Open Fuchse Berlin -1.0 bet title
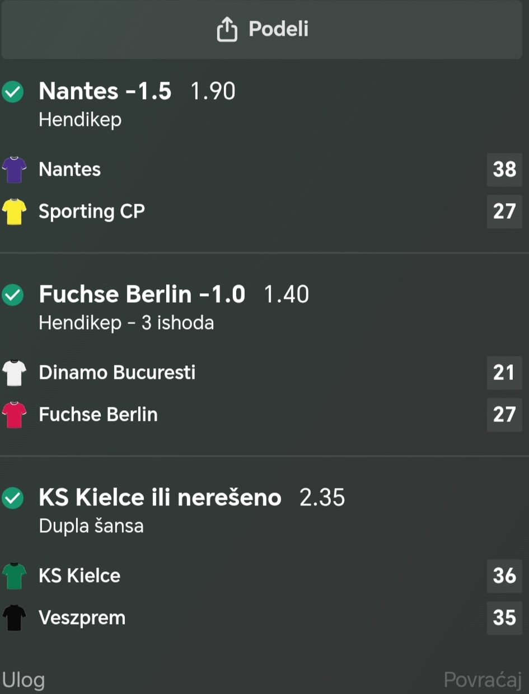 [142, 294]
